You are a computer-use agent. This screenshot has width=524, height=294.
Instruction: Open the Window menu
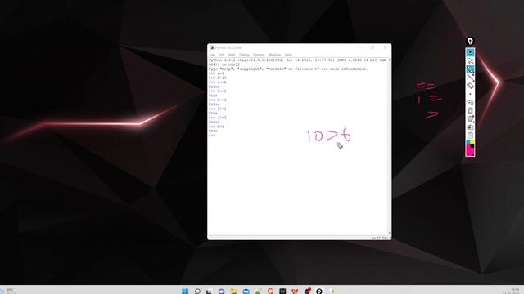275,55
